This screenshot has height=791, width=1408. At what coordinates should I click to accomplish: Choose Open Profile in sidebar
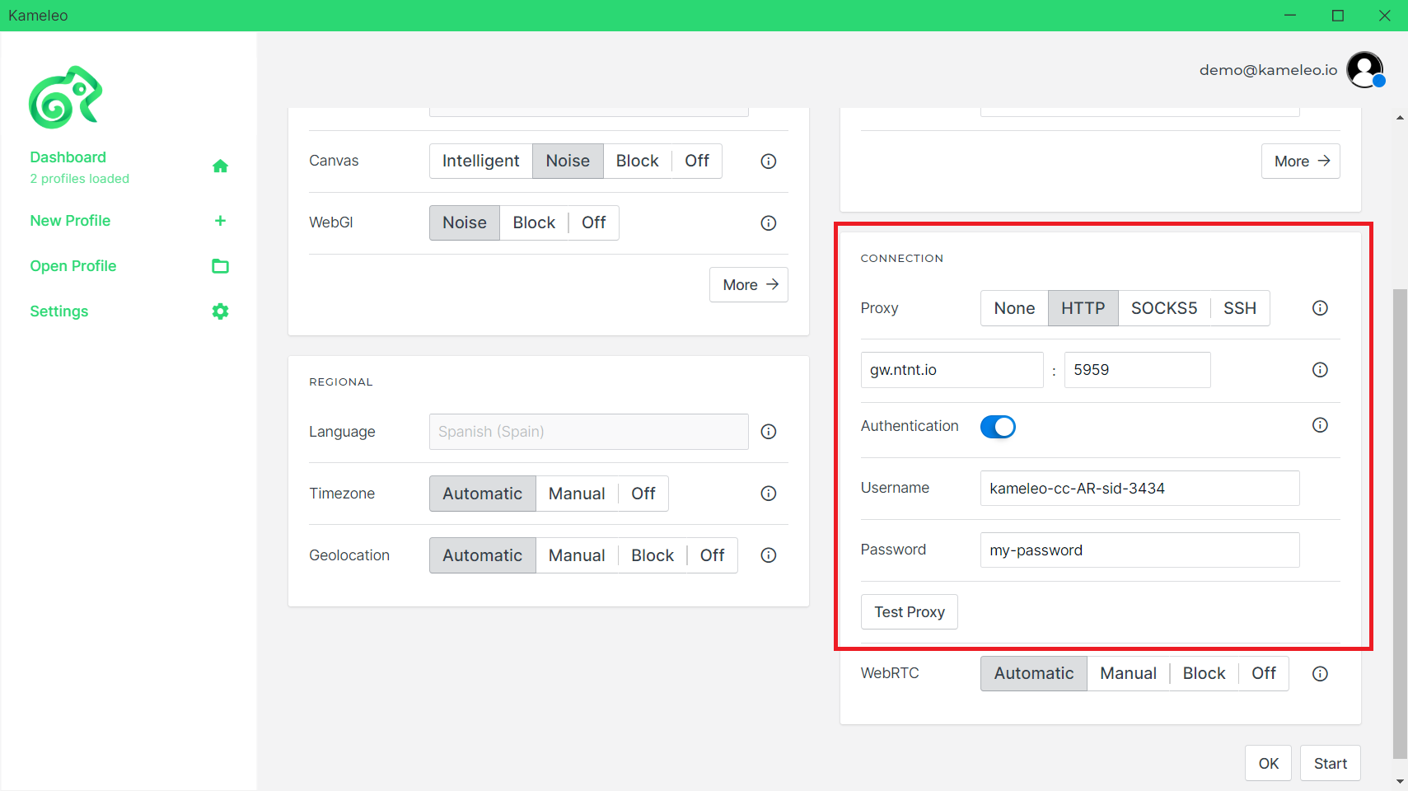point(73,266)
